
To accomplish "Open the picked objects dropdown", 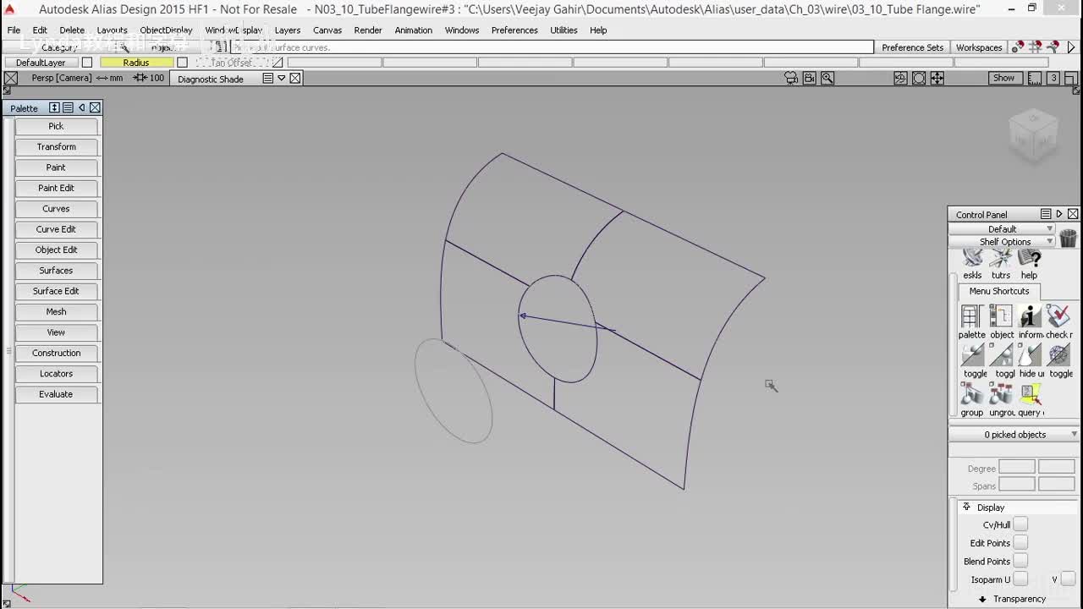I will 1014,435.
